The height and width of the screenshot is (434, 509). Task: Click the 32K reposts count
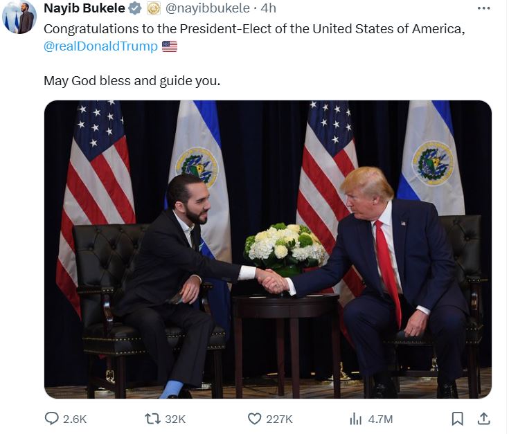175,419
